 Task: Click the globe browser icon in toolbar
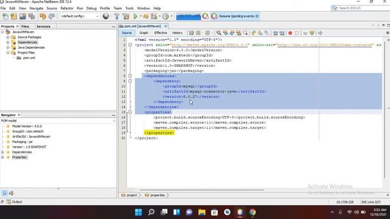105,16
